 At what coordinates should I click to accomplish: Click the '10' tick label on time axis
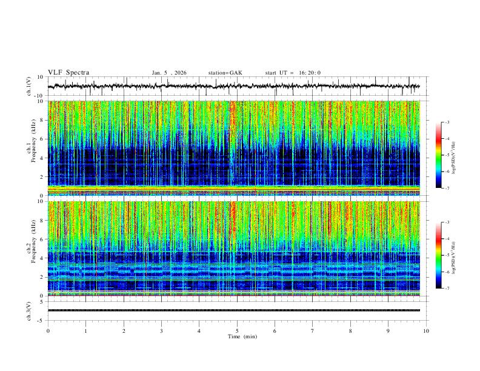tap(426, 331)
